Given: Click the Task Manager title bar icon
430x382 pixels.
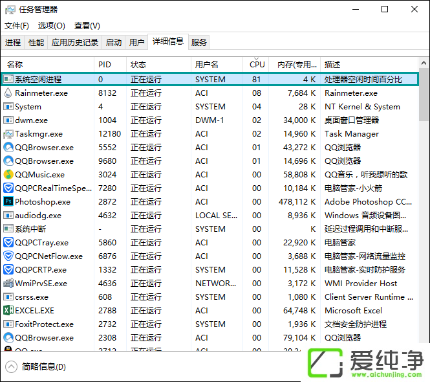Looking at the screenshot, I should click(x=10, y=10).
